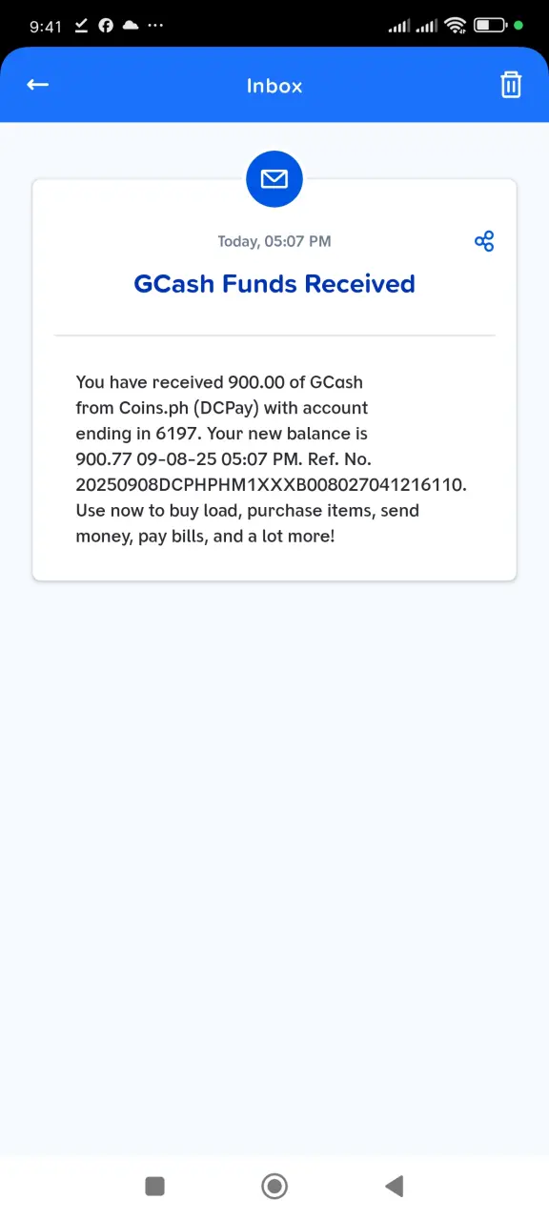The width and height of the screenshot is (549, 1220).
Task: Tap the three-dots overflow in status bar
Action: 156,26
